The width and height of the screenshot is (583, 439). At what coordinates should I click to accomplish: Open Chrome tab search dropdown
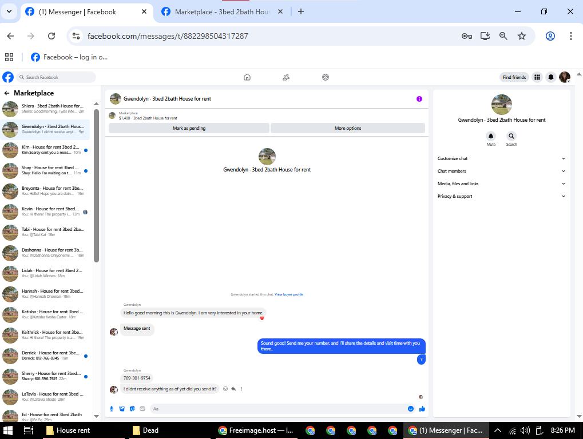click(x=9, y=11)
